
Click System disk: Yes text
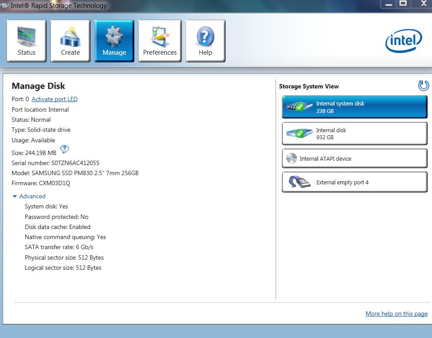[x=46, y=206]
